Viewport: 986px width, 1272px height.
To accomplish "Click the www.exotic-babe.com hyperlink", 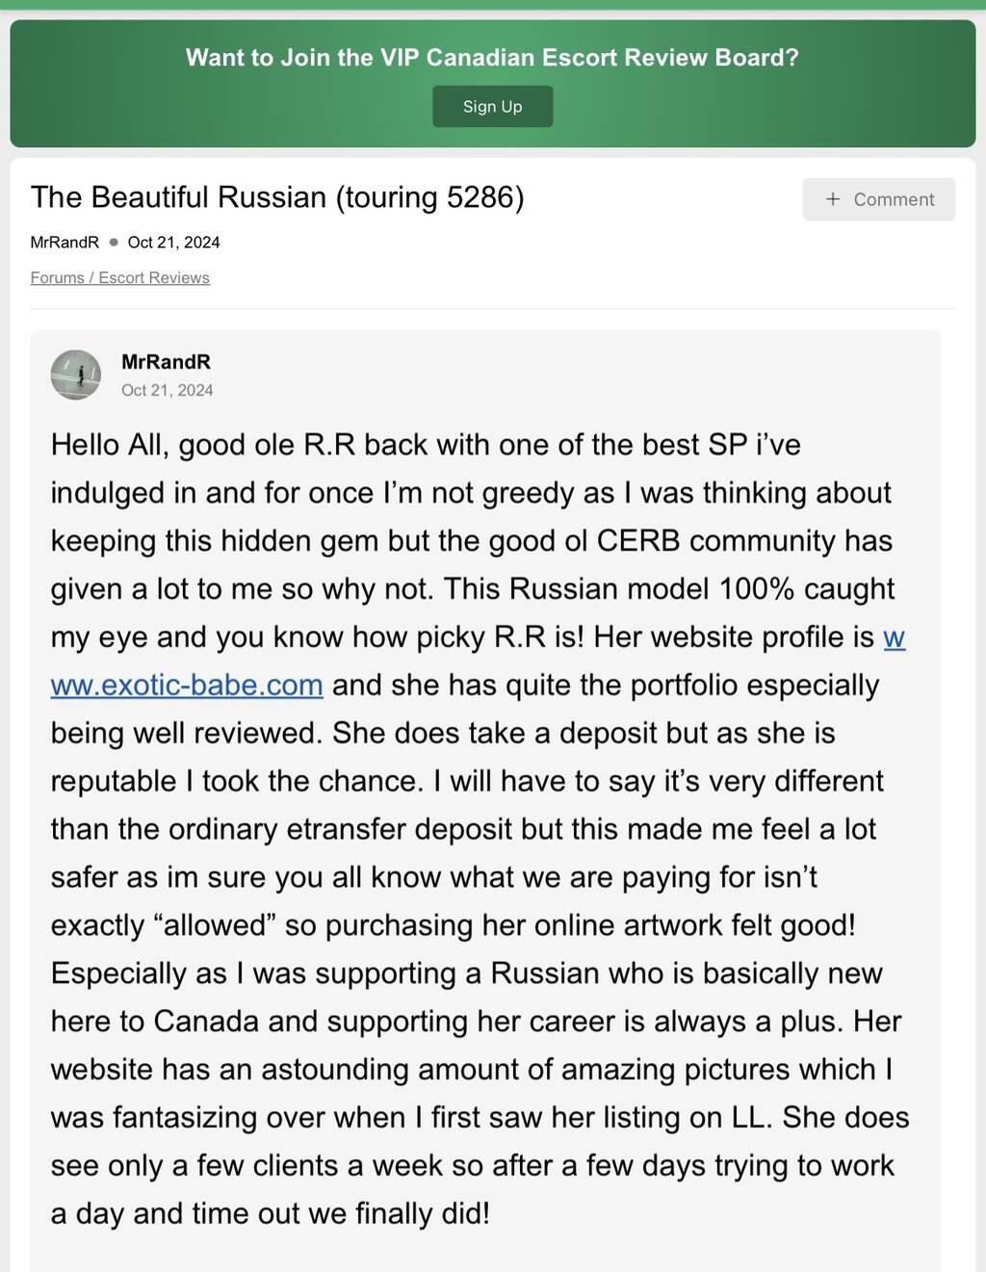I will (x=187, y=685).
